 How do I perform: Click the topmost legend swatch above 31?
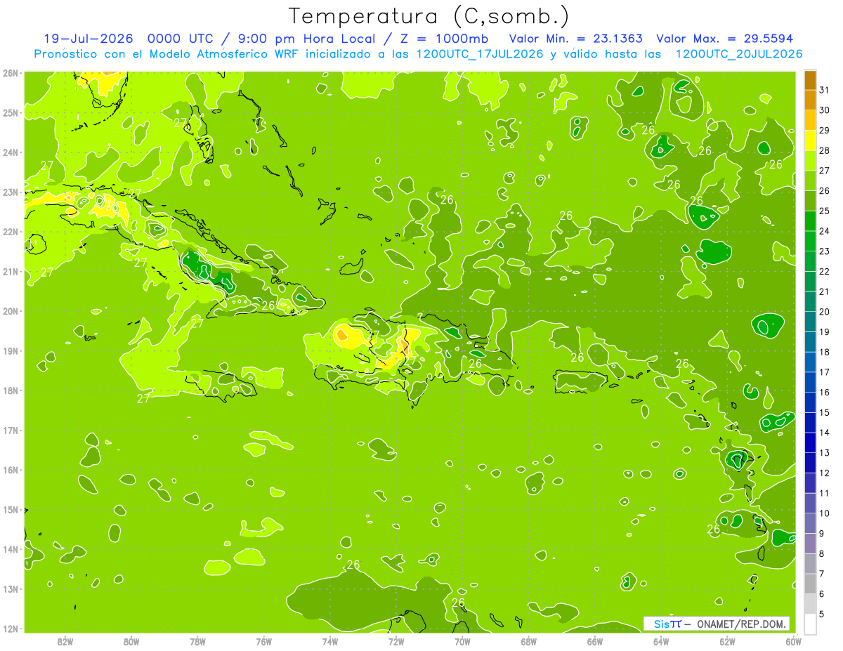click(810, 80)
